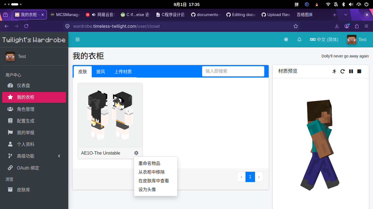Screen dimensions: 373x209
Task: Toggle rotation in texture preview
Action: 342,71
